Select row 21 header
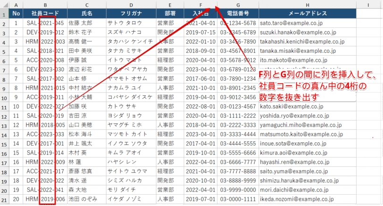 click(x=4, y=199)
